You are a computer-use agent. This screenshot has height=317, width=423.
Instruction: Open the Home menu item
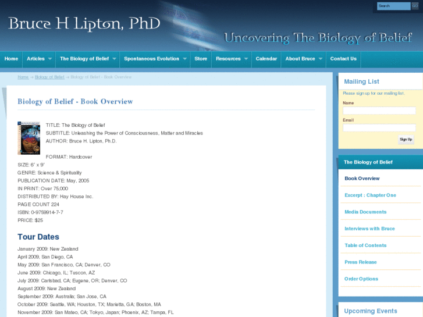pos(11,59)
